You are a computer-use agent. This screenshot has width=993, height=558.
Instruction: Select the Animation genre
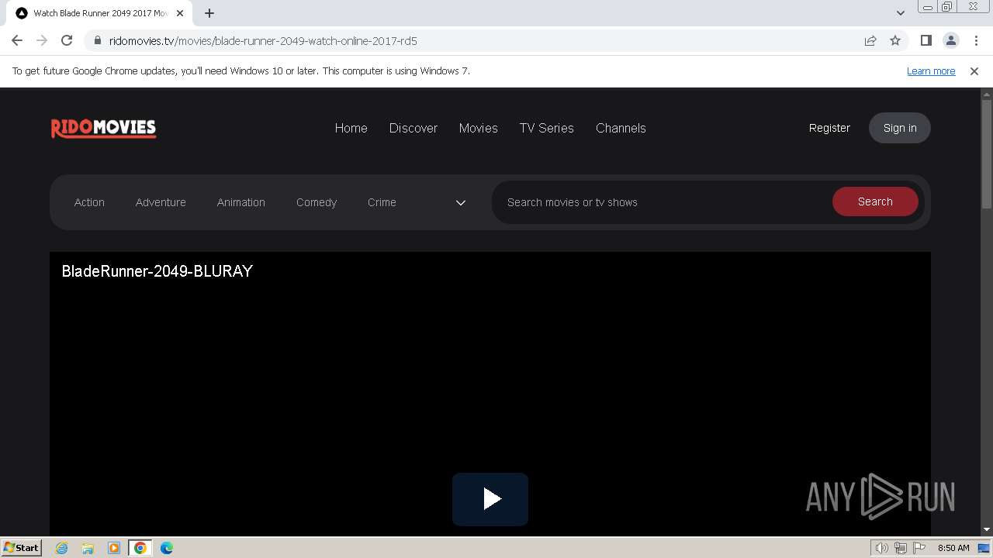[x=241, y=202]
